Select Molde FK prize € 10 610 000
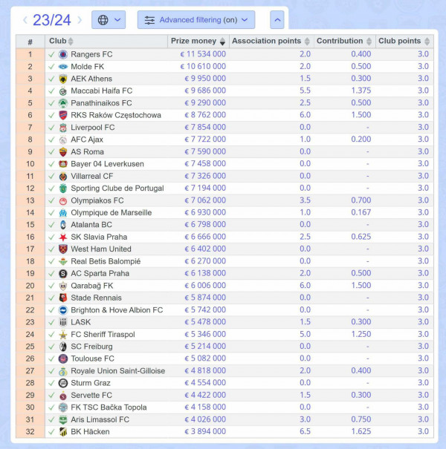Image resolution: width=446 pixels, height=449 pixels. pyautogui.click(x=203, y=67)
